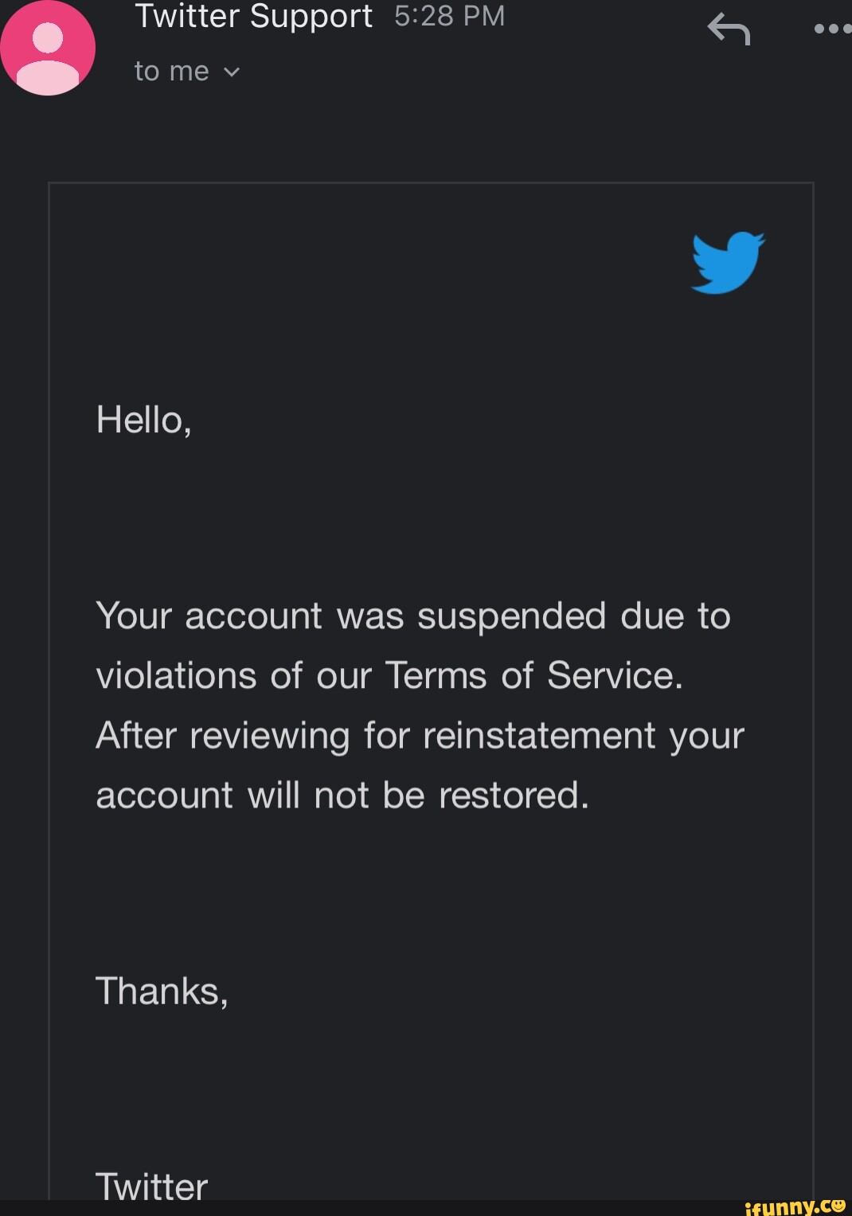The image size is (852, 1216).
Task: Click the "Terms of Service" text
Action: (533, 675)
